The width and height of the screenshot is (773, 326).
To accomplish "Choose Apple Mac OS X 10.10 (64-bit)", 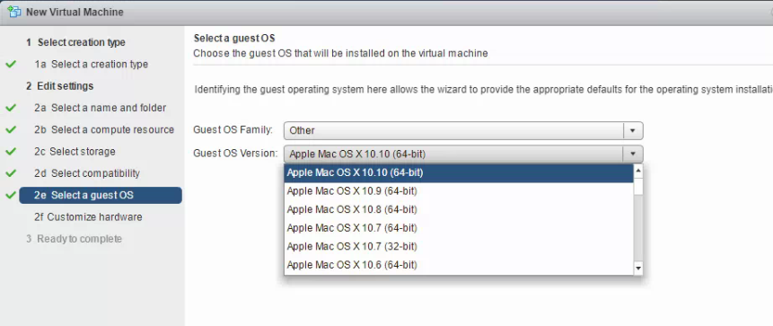I will 459,172.
